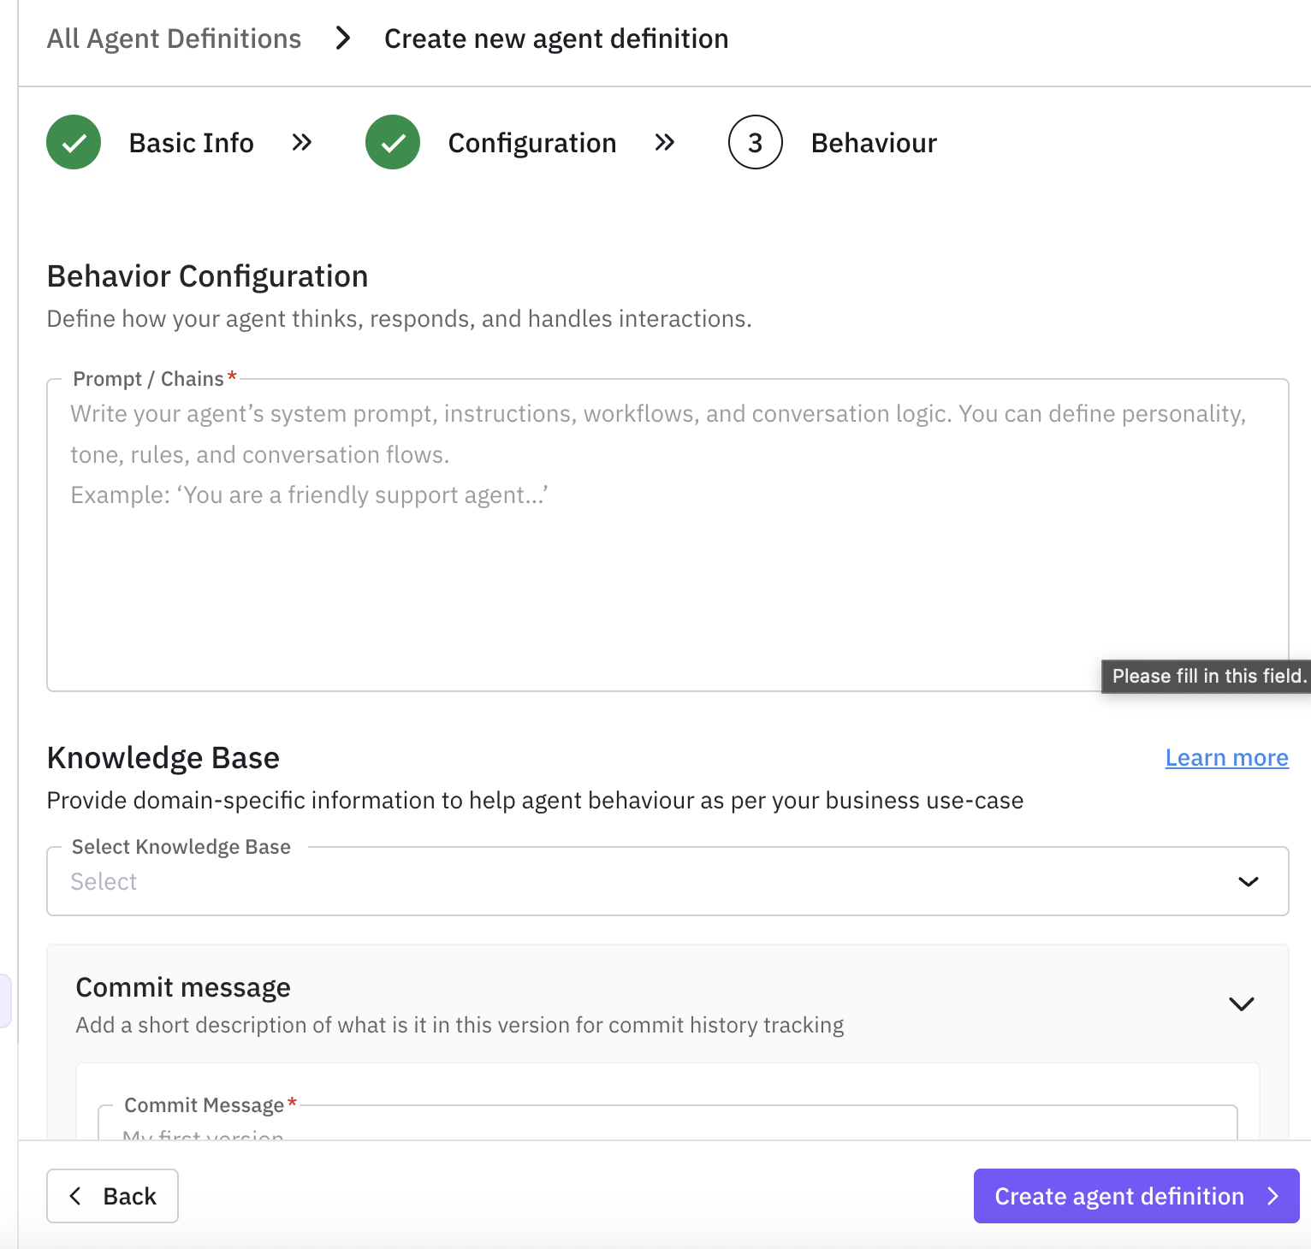Click the green checkmark on Configuration step
1311x1249 pixels.
coord(393,142)
